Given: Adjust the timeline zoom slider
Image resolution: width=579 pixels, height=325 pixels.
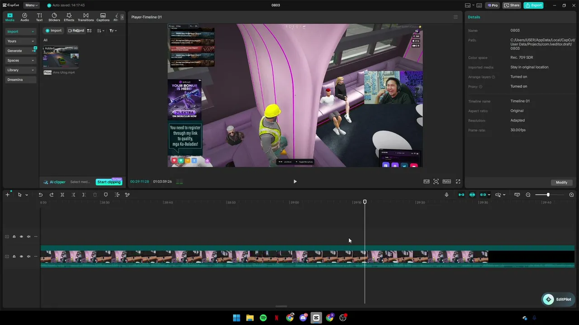Looking at the screenshot, I should pyautogui.click(x=548, y=195).
